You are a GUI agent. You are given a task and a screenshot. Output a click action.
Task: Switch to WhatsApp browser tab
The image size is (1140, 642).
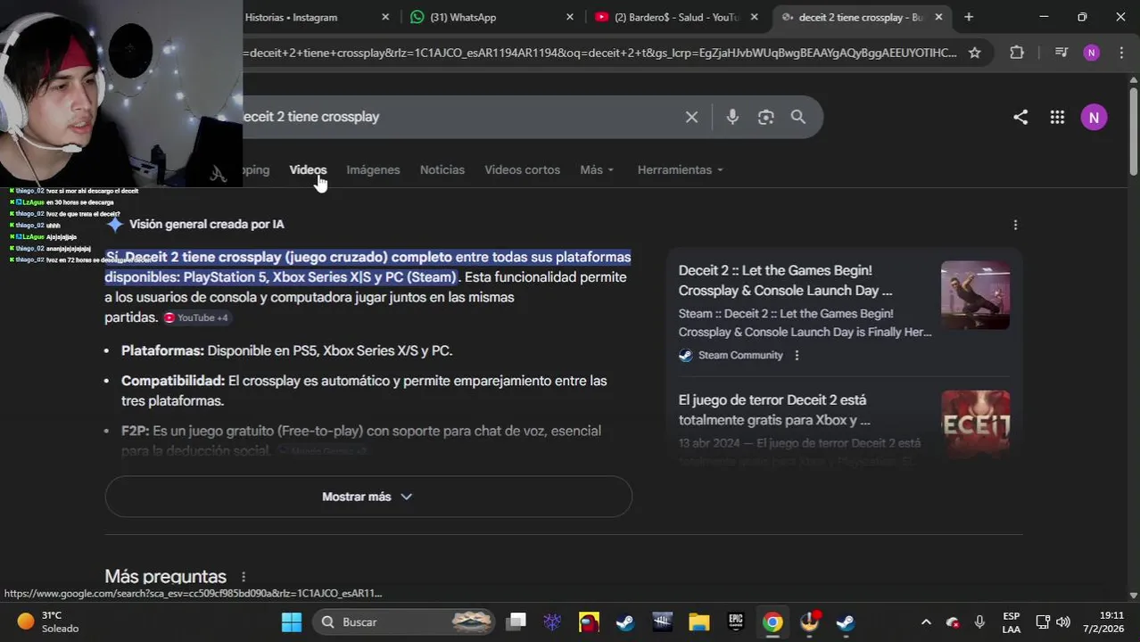pos(464,17)
